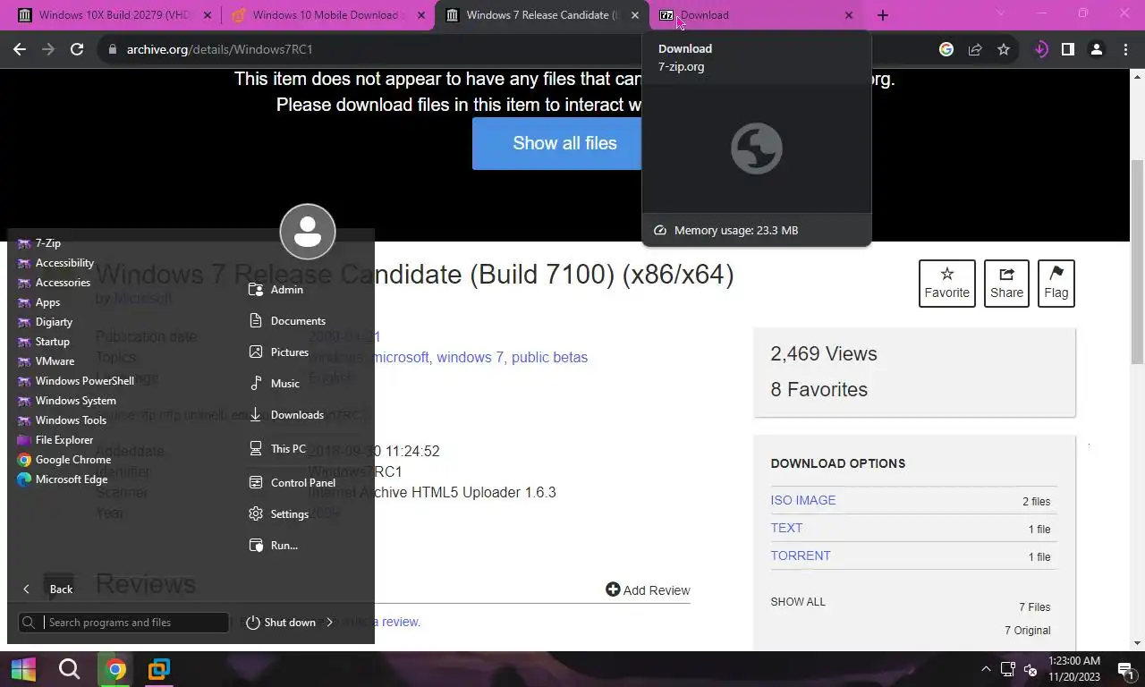The height and width of the screenshot is (687, 1145).
Task: Click the Show all files button
Action: (x=557, y=143)
